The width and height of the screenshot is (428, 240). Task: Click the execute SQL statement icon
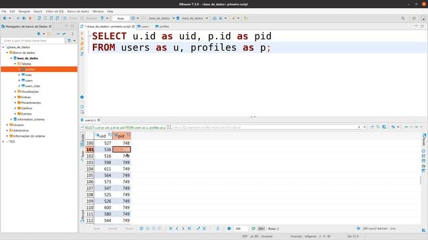(x=82, y=33)
